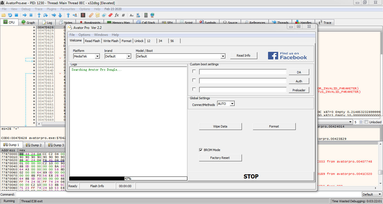Click the Run arrow icon in x32dbg toolbar

pos(25,15)
